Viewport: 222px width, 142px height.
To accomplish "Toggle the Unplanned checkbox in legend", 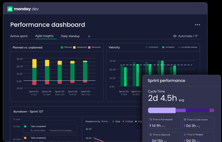I will click(x=74, y=47).
